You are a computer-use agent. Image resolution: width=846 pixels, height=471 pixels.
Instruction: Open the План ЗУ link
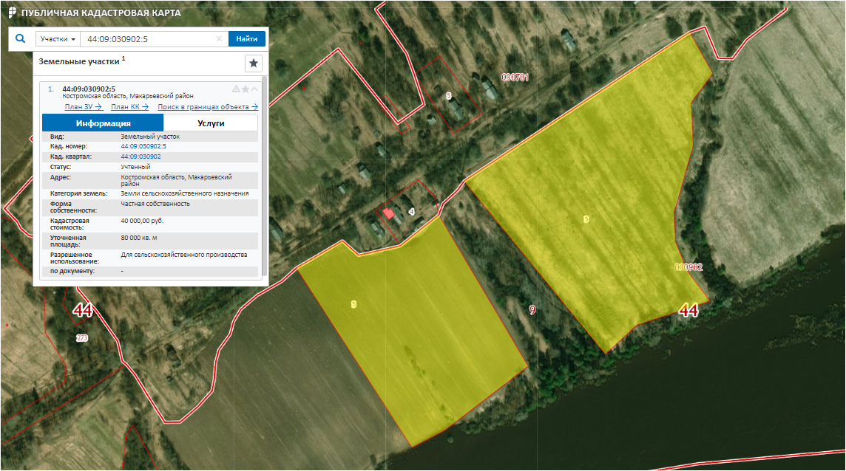click(x=83, y=107)
